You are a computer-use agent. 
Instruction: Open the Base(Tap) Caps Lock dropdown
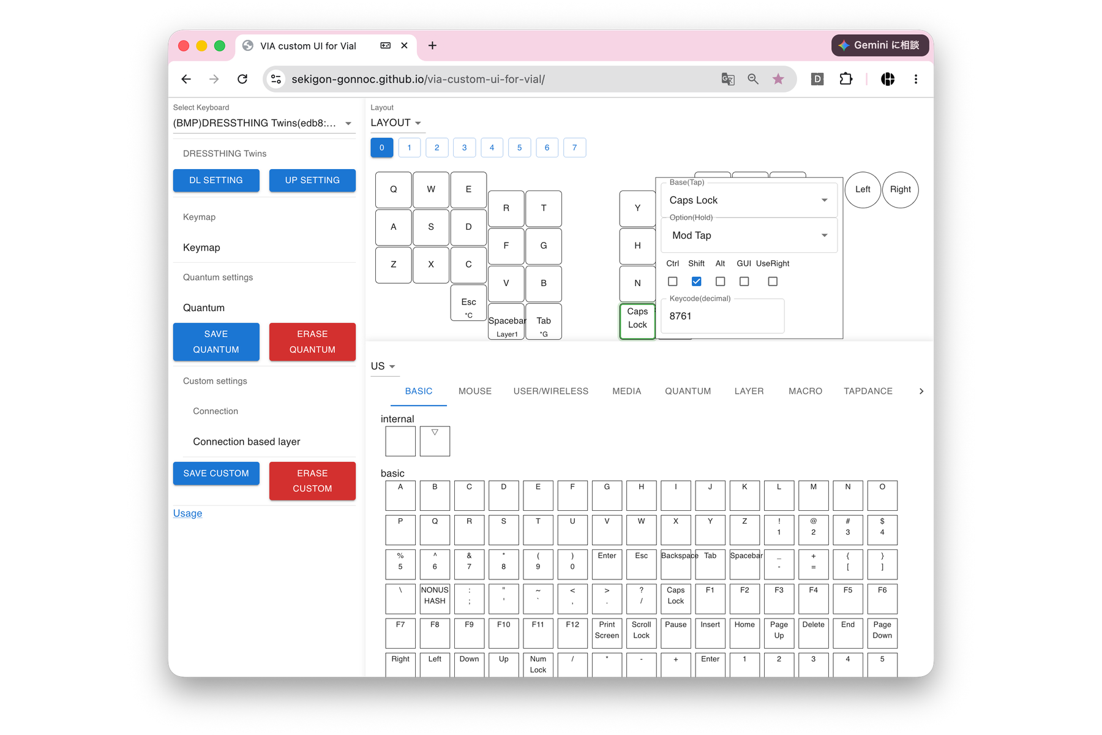tap(749, 200)
